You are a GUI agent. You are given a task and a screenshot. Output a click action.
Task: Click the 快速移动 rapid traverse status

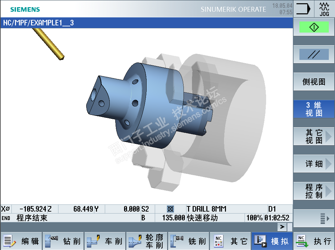[202, 218]
